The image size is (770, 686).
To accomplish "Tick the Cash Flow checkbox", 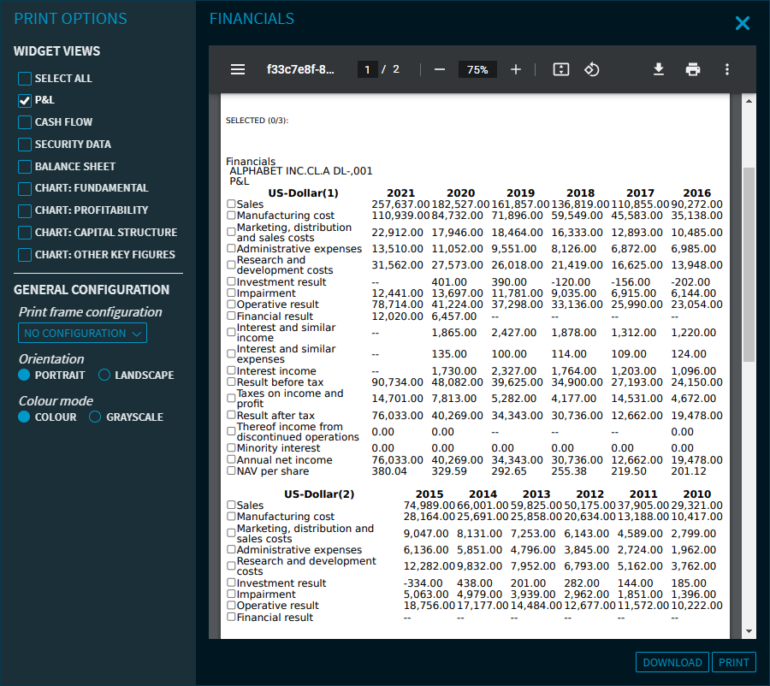I will tap(25, 122).
